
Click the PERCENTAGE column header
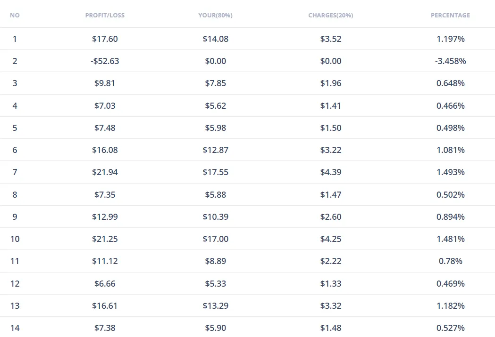[450, 15]
